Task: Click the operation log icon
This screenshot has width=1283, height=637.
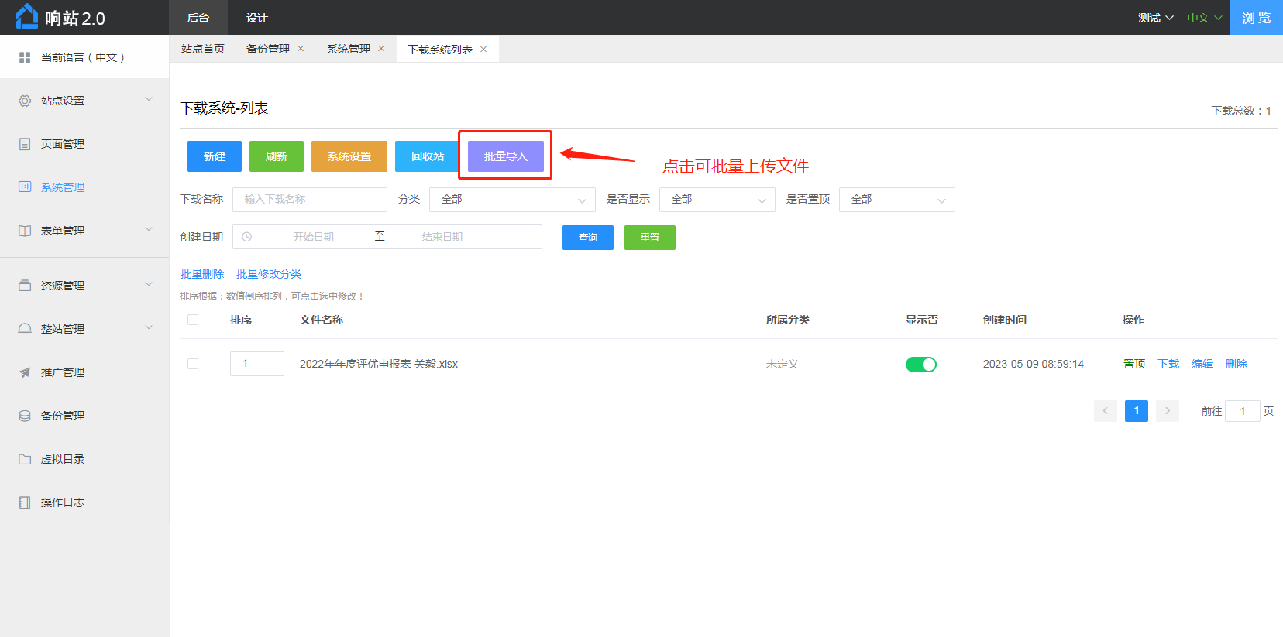Action: [x=25, y=502]
